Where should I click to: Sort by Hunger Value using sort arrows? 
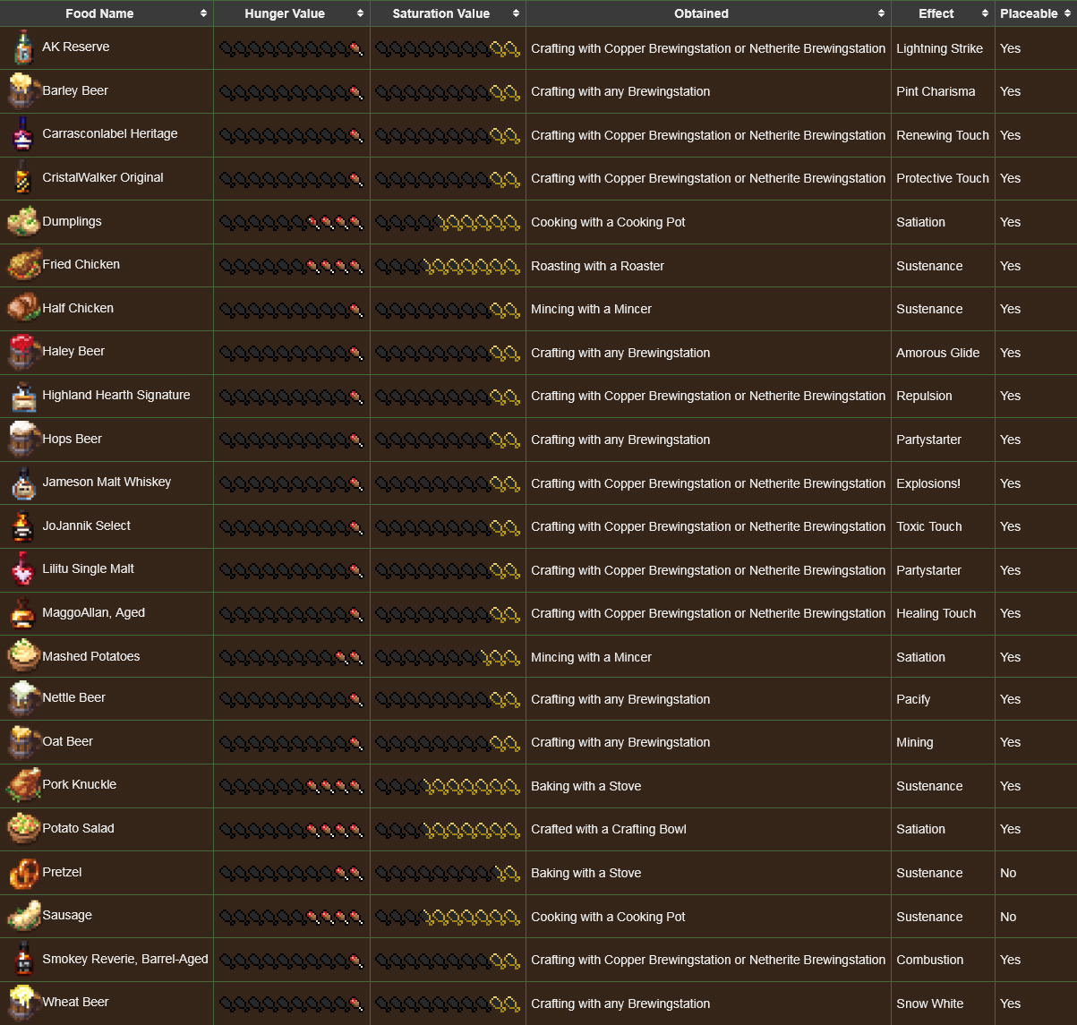360,13
